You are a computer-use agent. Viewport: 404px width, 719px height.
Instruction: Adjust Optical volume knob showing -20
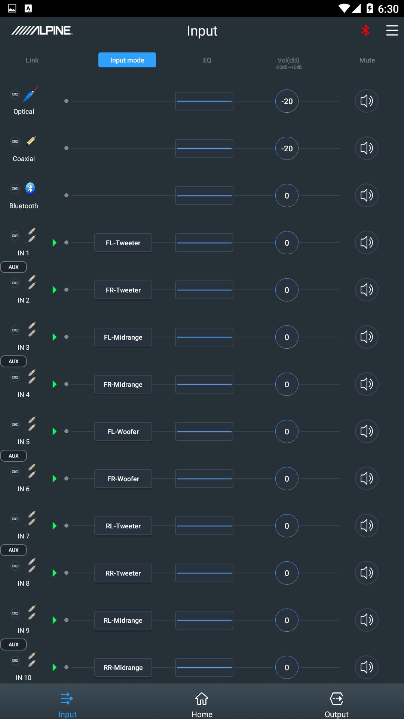(287, 101)
